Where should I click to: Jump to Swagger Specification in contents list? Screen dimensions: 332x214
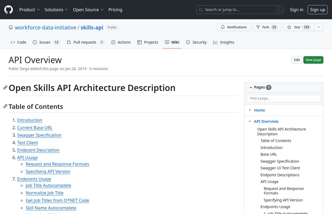coord(39,135)
